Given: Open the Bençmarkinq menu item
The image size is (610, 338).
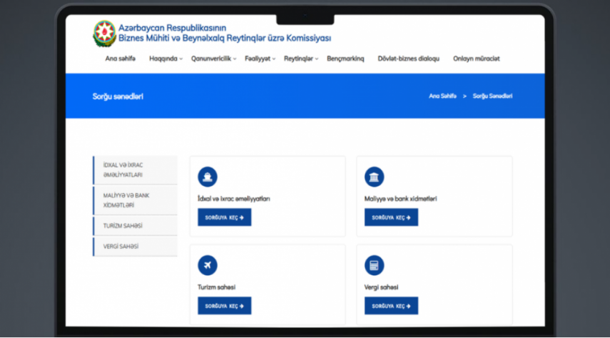Looking at the screenshot, I should click(345, 59).
